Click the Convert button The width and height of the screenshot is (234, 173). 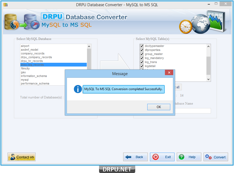tap(216, 157)
